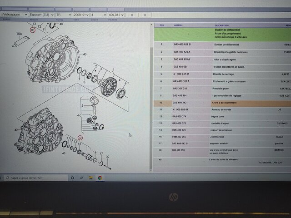Screen dimensions: 291x218
Task: Click article number 01M 323 255
Action: (179, 137)
